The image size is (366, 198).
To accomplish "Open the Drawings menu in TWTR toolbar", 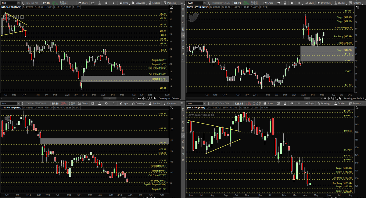I will coord(324,3).
